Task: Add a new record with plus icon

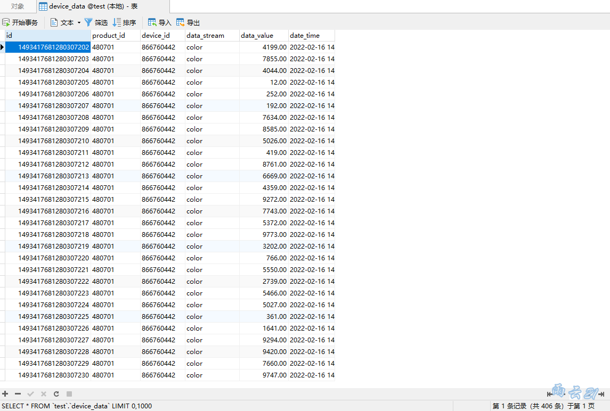Action: 5,394
